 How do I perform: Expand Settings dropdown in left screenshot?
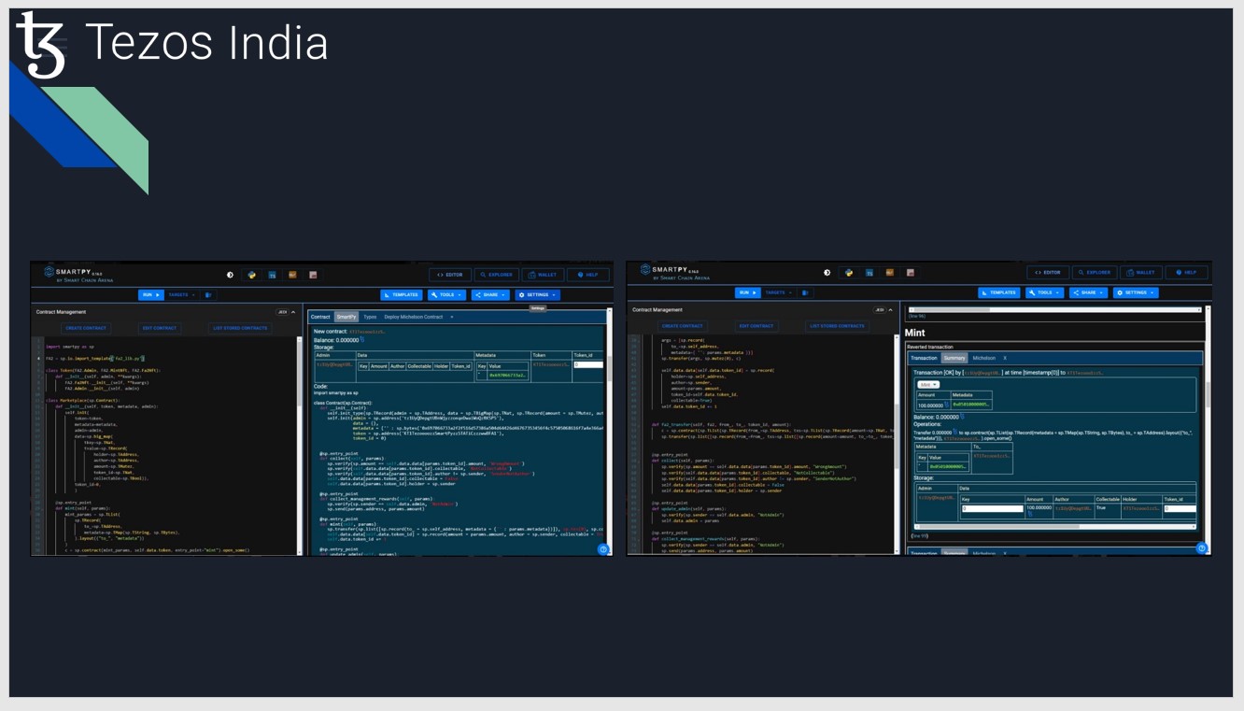click(x=538, y=294)
